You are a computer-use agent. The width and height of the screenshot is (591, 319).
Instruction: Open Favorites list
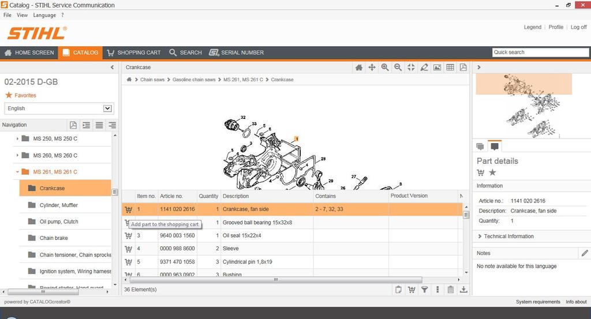pos(20,95)
